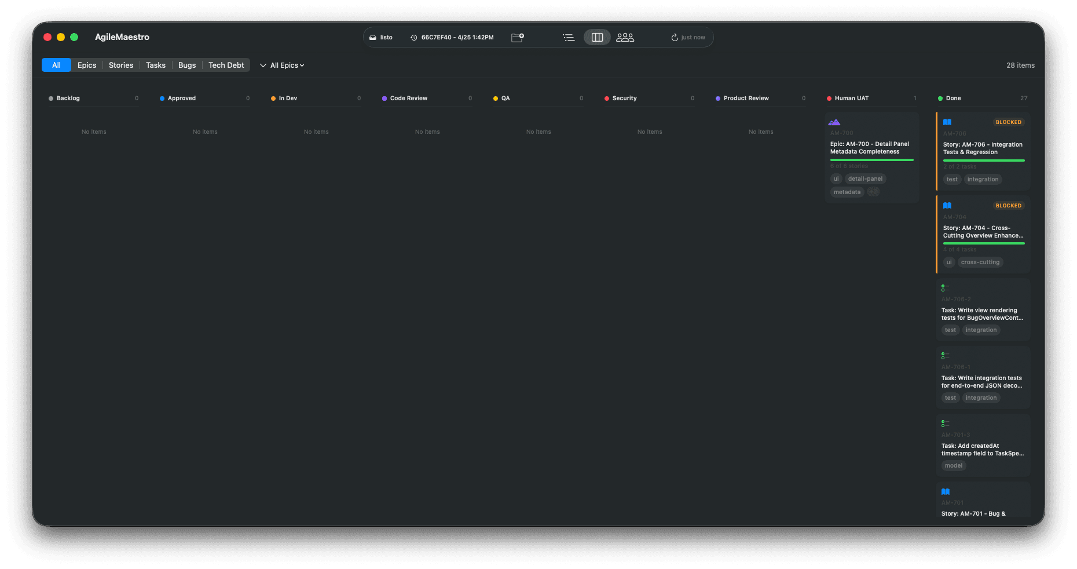Switch to the Bugs filter tab
Screen dimensions: 1077x569
point(187,65)
